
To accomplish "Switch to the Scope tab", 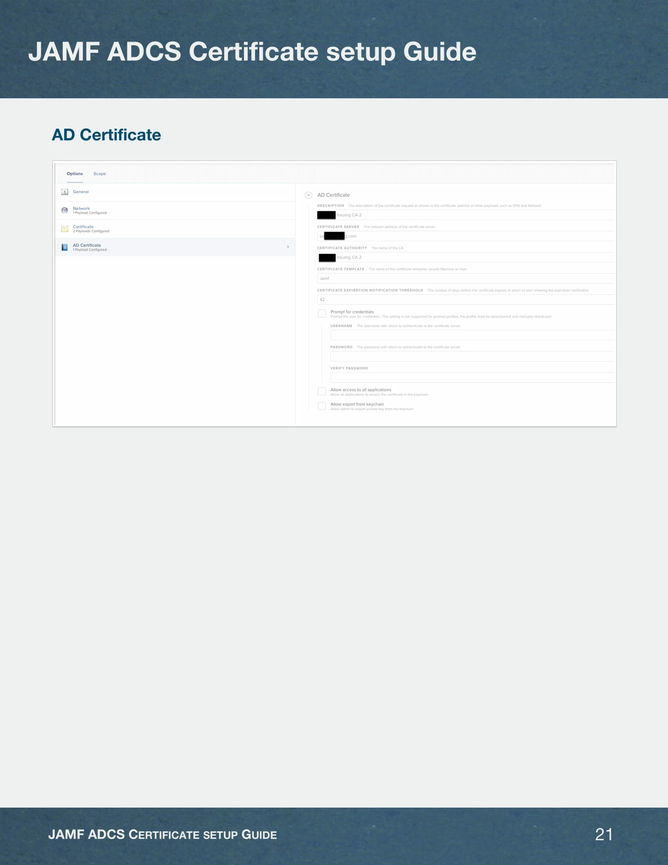I will (100, 173).
